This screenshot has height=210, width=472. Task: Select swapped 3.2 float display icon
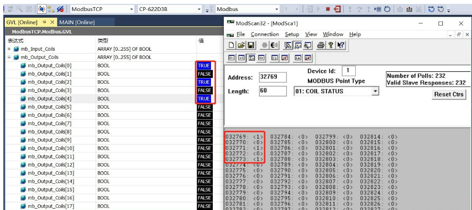285,57
